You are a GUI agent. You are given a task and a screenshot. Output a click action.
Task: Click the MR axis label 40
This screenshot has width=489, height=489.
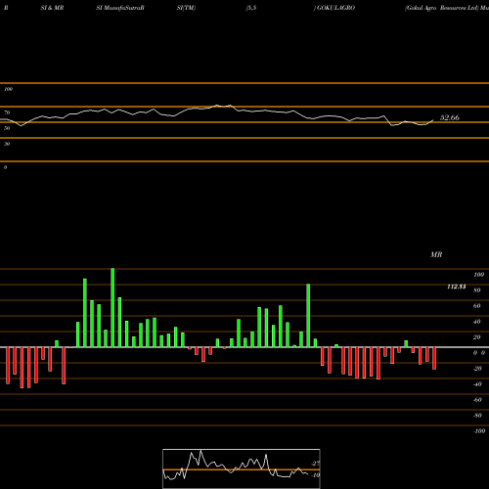477,322
